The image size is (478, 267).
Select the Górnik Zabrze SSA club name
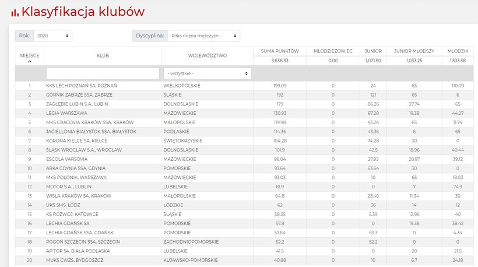[x=79, y=95]
